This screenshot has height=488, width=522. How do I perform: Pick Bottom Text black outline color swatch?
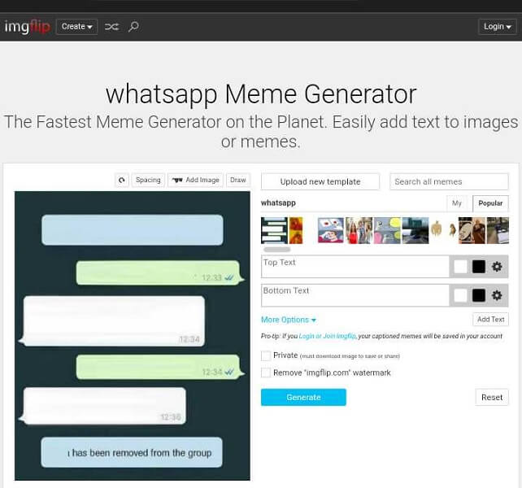[479, 295]
